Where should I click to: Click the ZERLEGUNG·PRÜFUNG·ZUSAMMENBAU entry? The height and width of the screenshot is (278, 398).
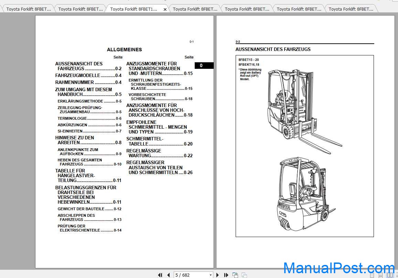click(x=89, y=110)
